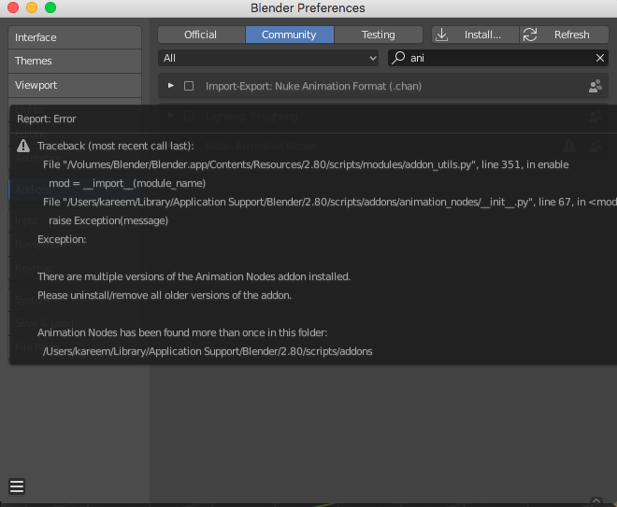The image size is (617, 507).
Task: Open the Interface preferences section
Action: [x=75, y=37]
